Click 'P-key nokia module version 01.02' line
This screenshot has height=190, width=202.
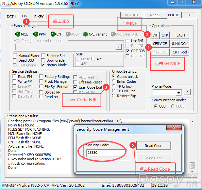click(x=35, y=159)
